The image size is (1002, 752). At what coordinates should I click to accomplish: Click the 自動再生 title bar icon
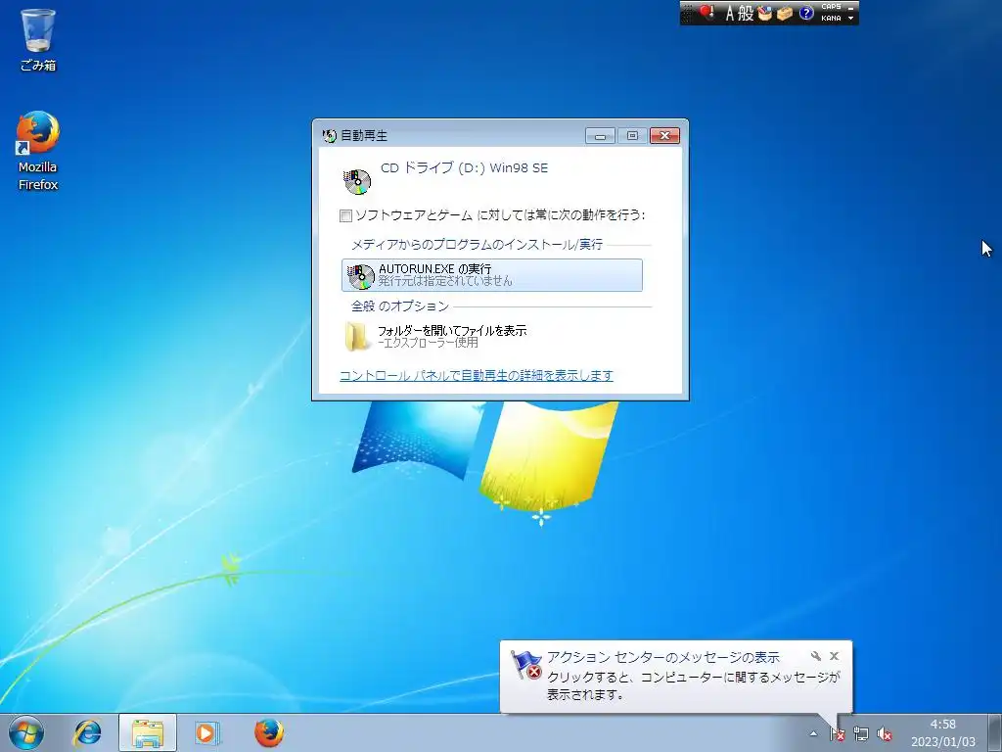coord(330,135)
